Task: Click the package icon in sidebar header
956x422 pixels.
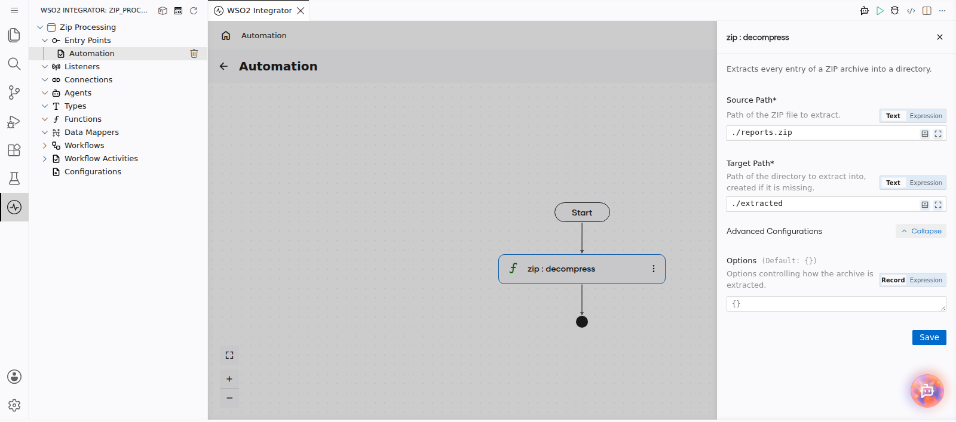Action: point(163,11)
